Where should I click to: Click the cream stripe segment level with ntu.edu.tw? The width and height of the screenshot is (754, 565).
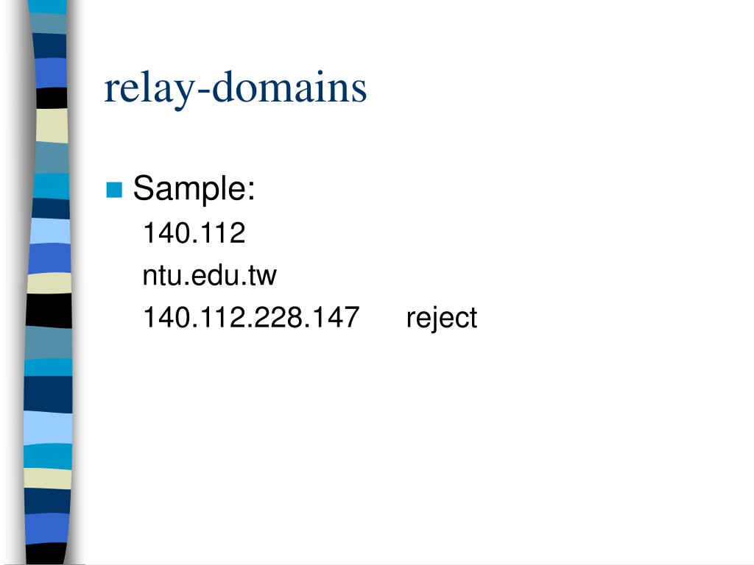[49, 283]
